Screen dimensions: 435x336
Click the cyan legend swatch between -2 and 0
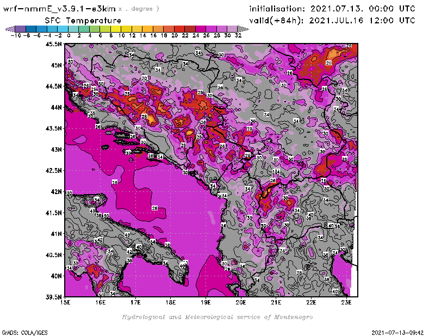click(63, 29)
